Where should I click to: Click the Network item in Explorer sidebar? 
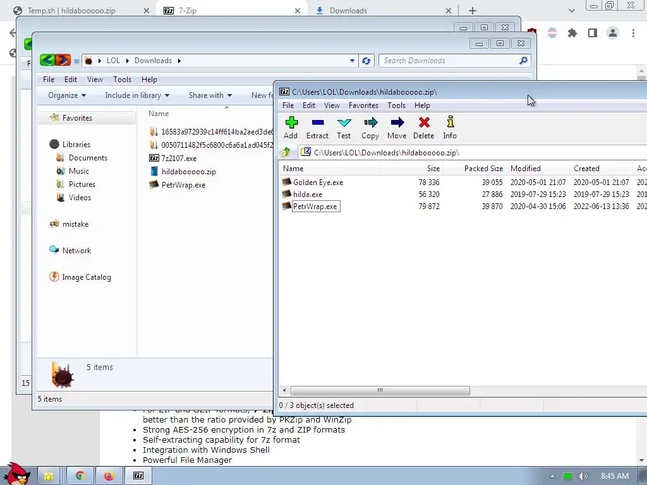tap(76, 250)
